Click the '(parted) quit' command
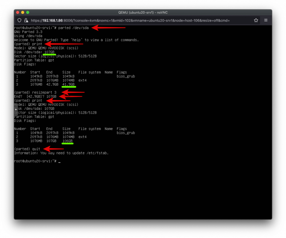The width and height of the screenshot is (286, 238). (27, 149)
